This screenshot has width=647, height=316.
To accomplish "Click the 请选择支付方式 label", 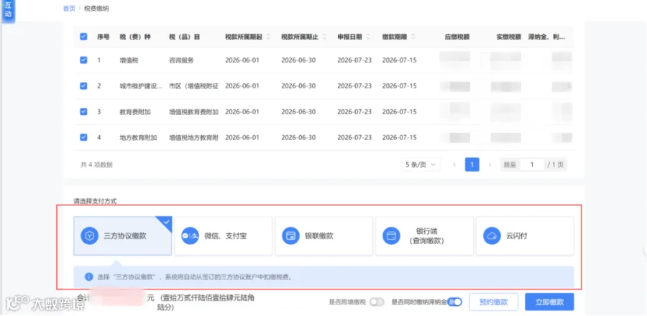I will pos(96,202).
